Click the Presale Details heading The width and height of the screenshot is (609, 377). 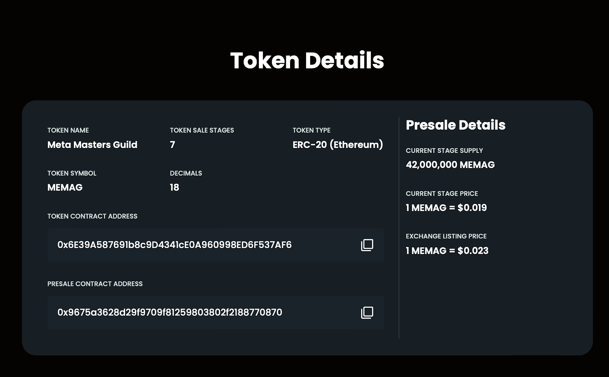(456, 125)
